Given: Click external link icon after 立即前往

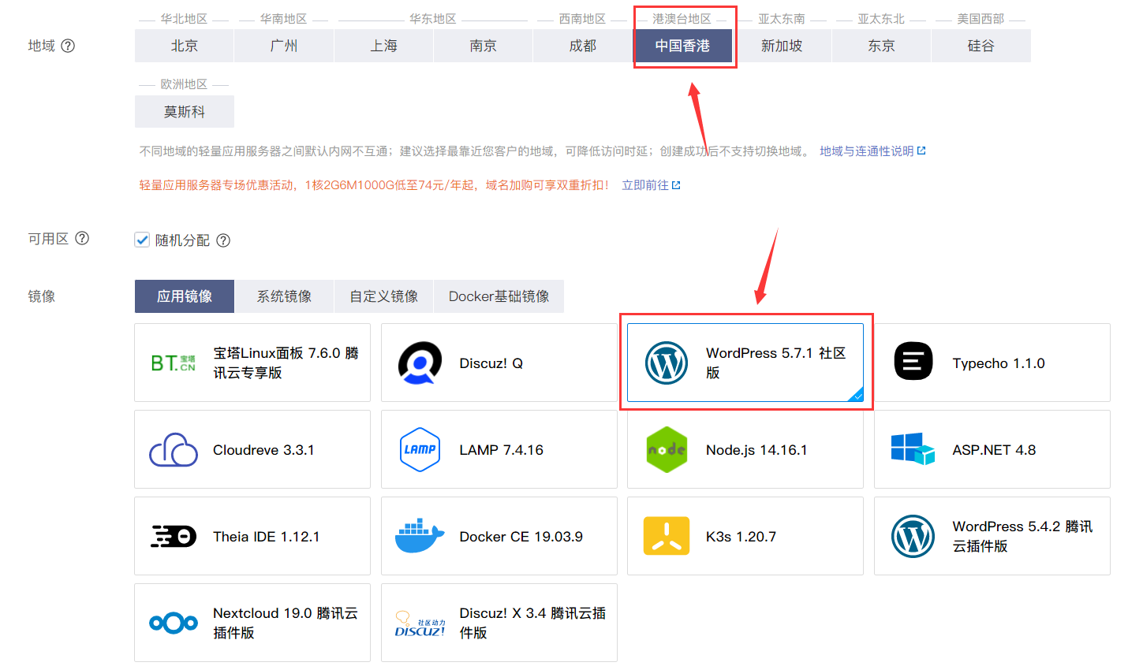Looking at the screenshot, I should [x=676, y=185].
